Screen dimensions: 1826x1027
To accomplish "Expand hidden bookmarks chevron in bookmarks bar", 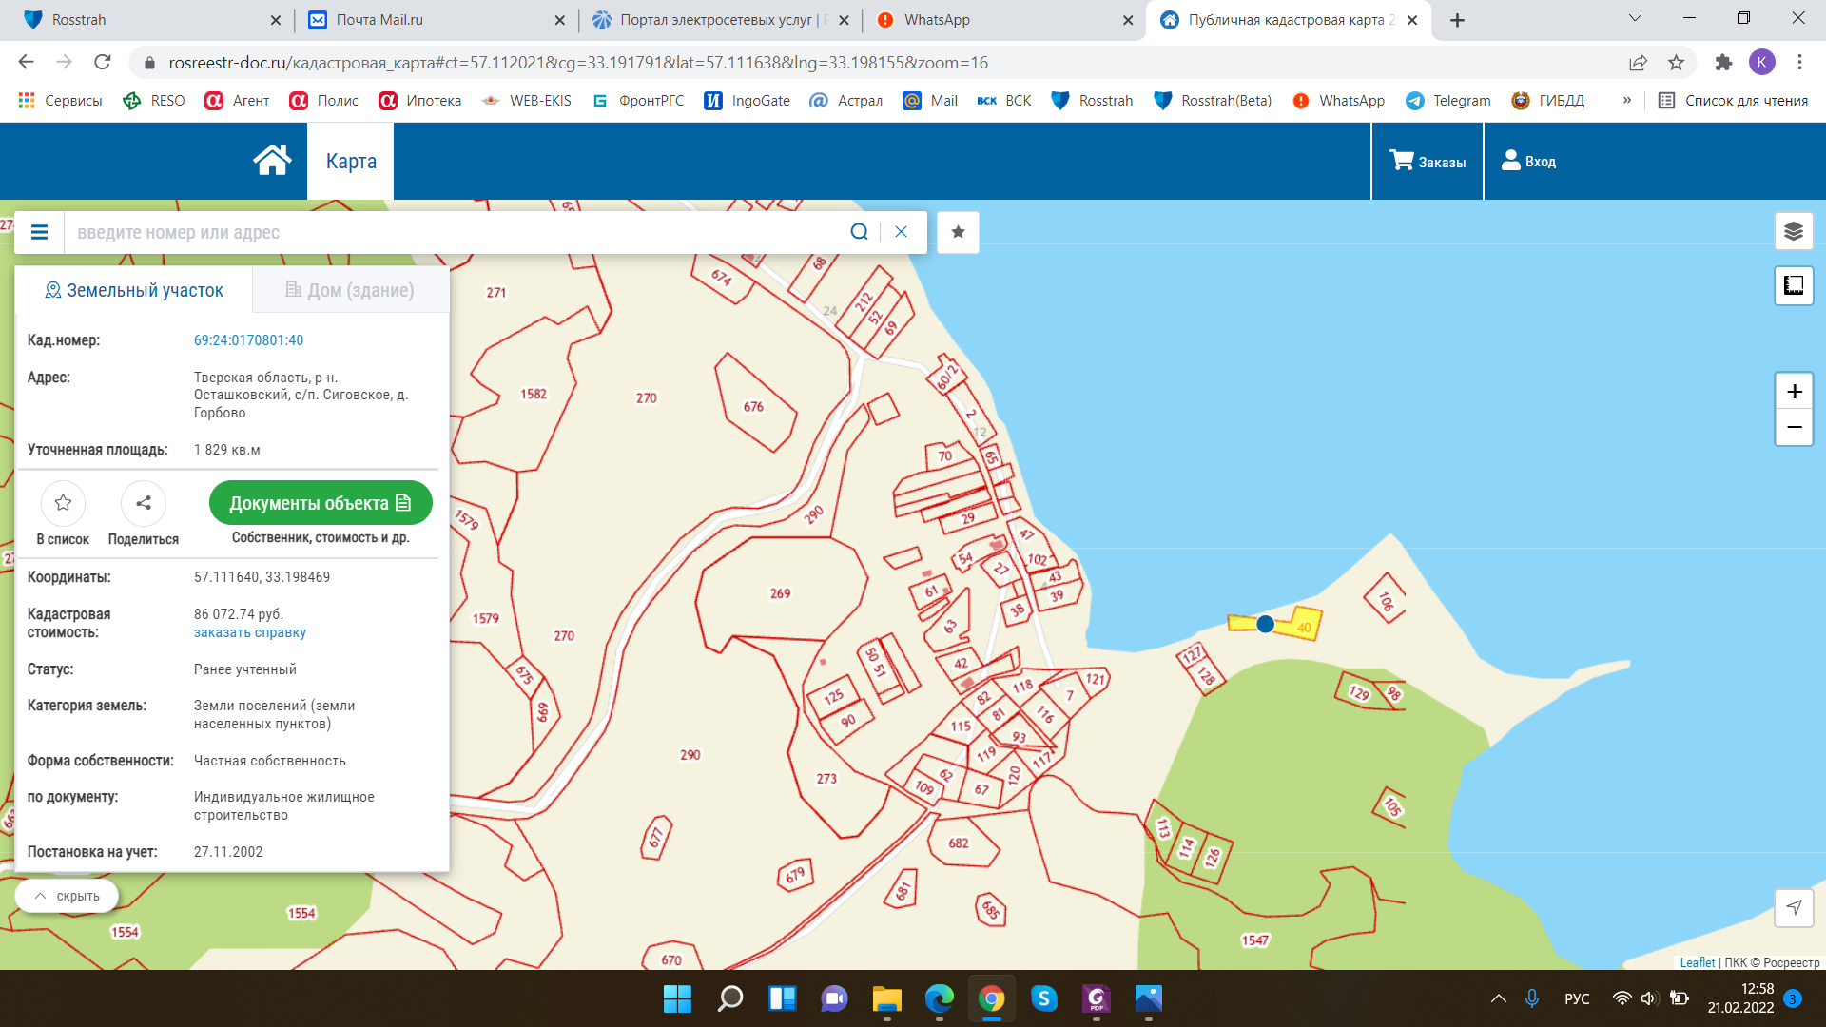I will (1627, 100).
